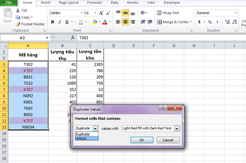This screenshot has width=246, height=163.
Task: Toggle Middle Align vertical alignment
Action: pyautogui.click(x=125, y=13)
